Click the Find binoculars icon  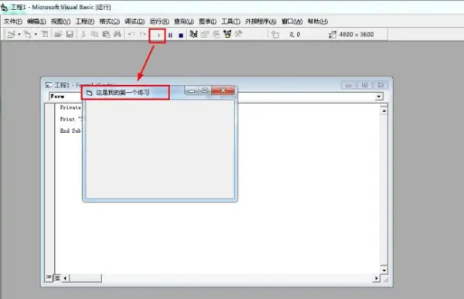118,34
